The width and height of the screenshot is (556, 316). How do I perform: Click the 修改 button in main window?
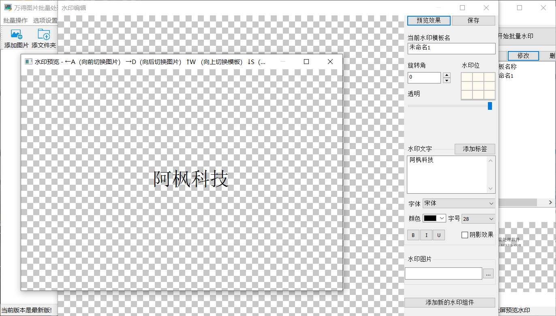pyautogui.click(x=523, y=56)
